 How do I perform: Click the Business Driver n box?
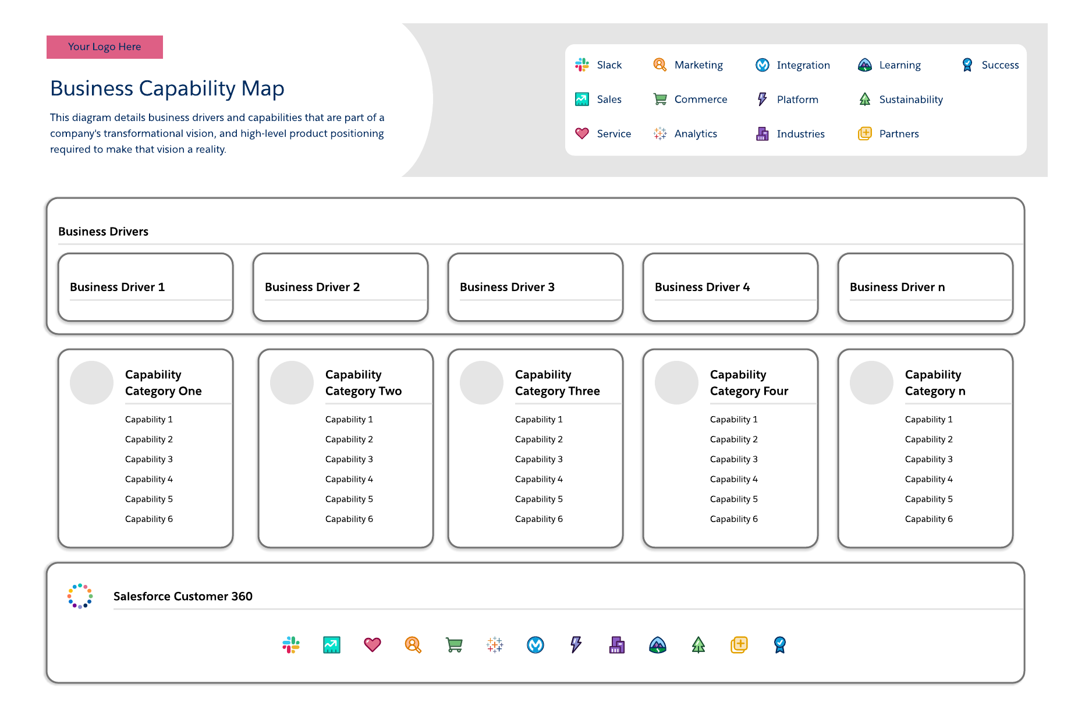pyautogui.click(x=925, y=287)
